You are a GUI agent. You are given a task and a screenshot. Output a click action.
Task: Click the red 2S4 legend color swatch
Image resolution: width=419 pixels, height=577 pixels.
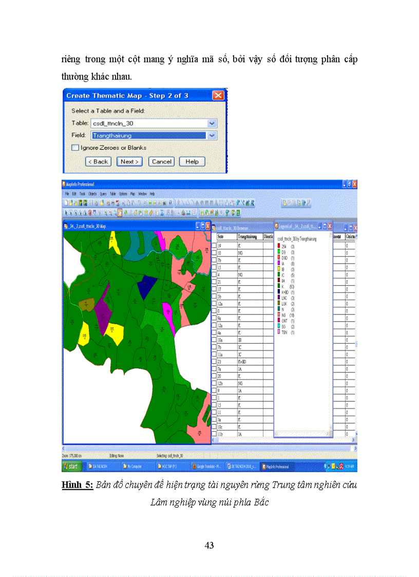(279, 246)
